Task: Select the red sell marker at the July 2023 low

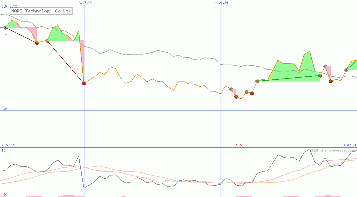Action: [x=84, y=83]
